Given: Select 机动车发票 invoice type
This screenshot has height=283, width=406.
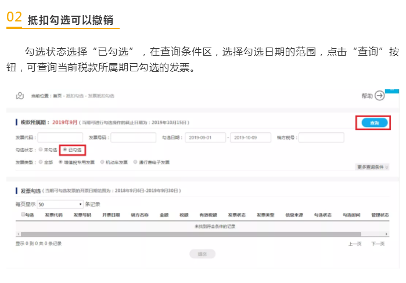Looking at the screenshot, I should (103, 162).
